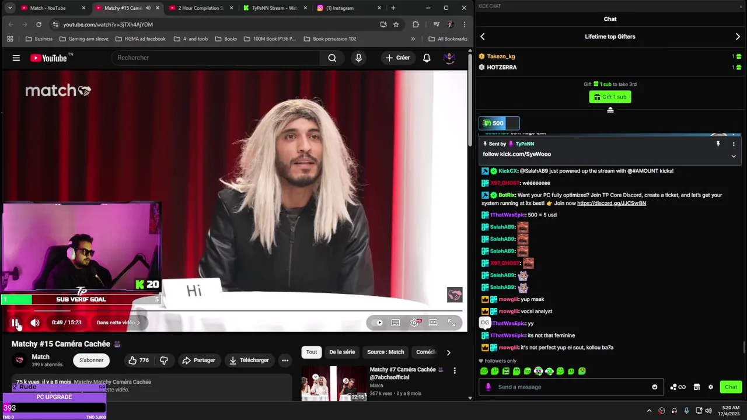Seek on the video progress bar

(233, 311)
